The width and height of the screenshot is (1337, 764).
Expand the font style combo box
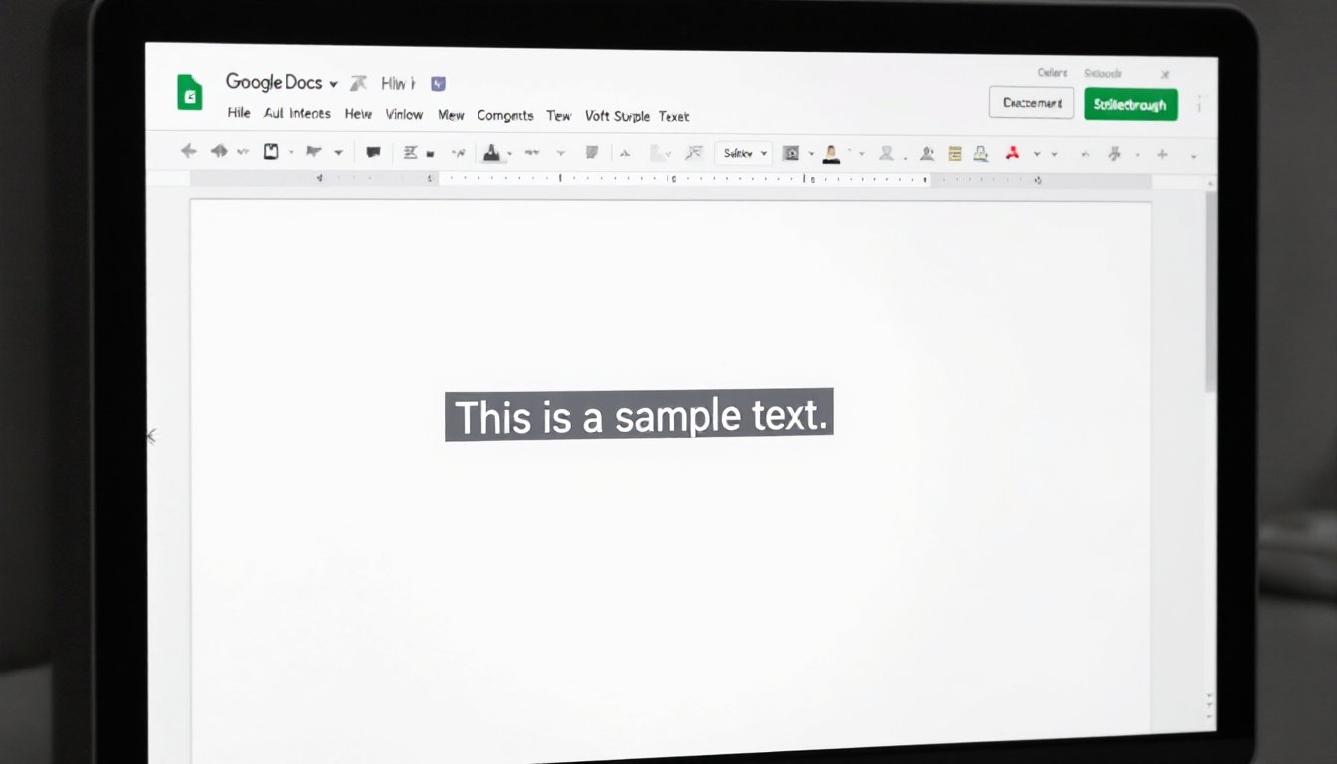(x=743, y=153)
